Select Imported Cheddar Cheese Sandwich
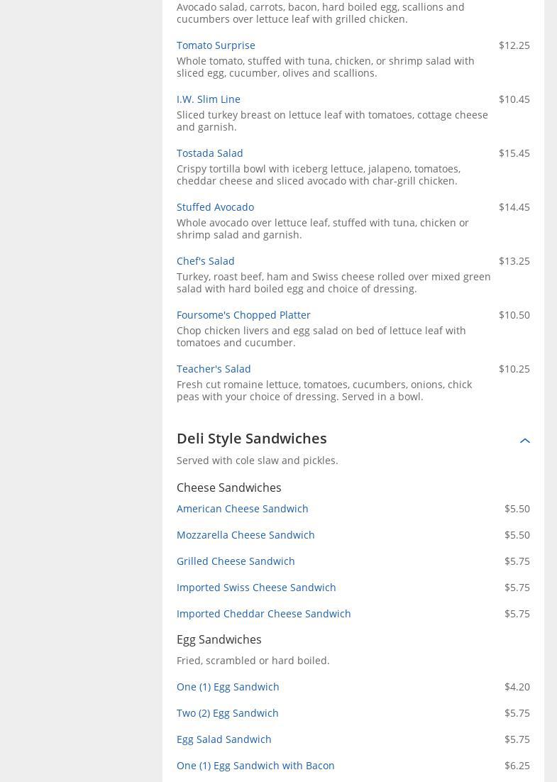Image resolution: width=557 pixels, height=782 pixels. tap(263, 614)
